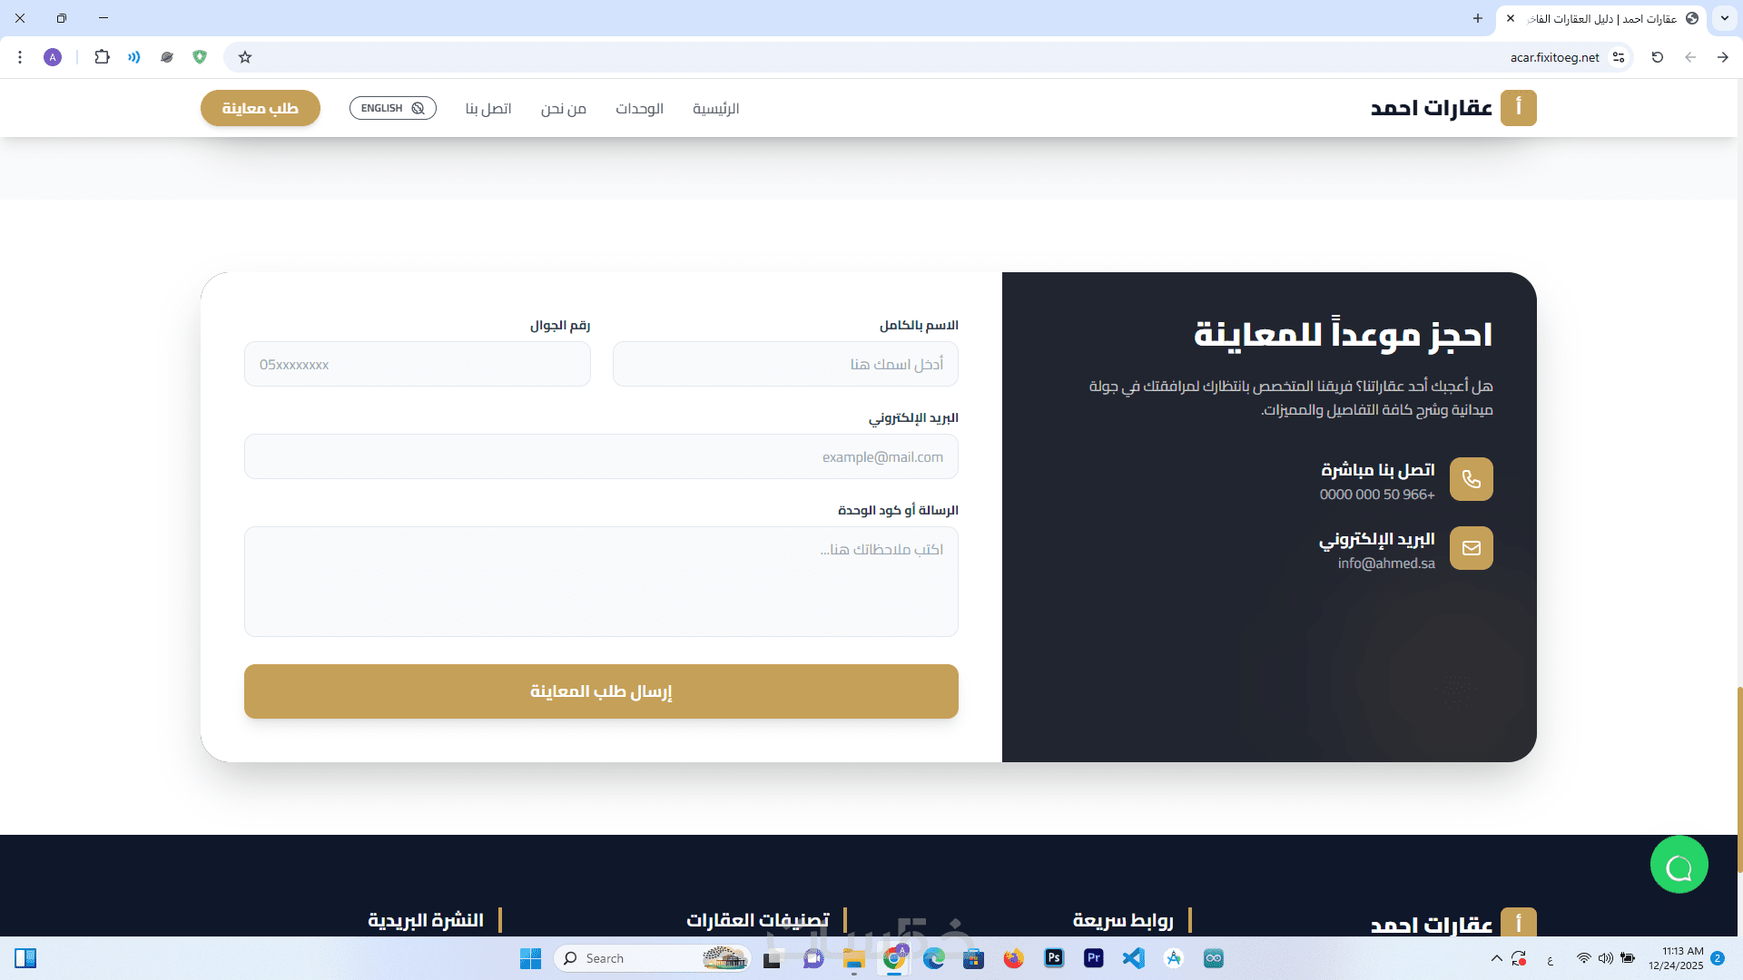Open the tab search dropdown arrow
The width and height of the screenshot is (1743, 980).
(1724, 18)
